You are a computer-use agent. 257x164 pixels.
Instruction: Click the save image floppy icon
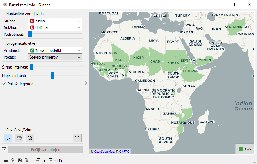[20, 160]
